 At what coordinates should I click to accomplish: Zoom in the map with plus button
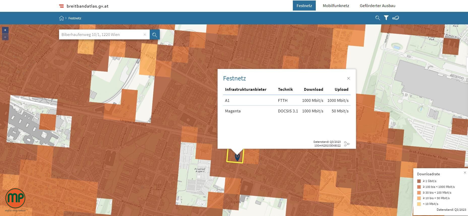click(5, 30)
